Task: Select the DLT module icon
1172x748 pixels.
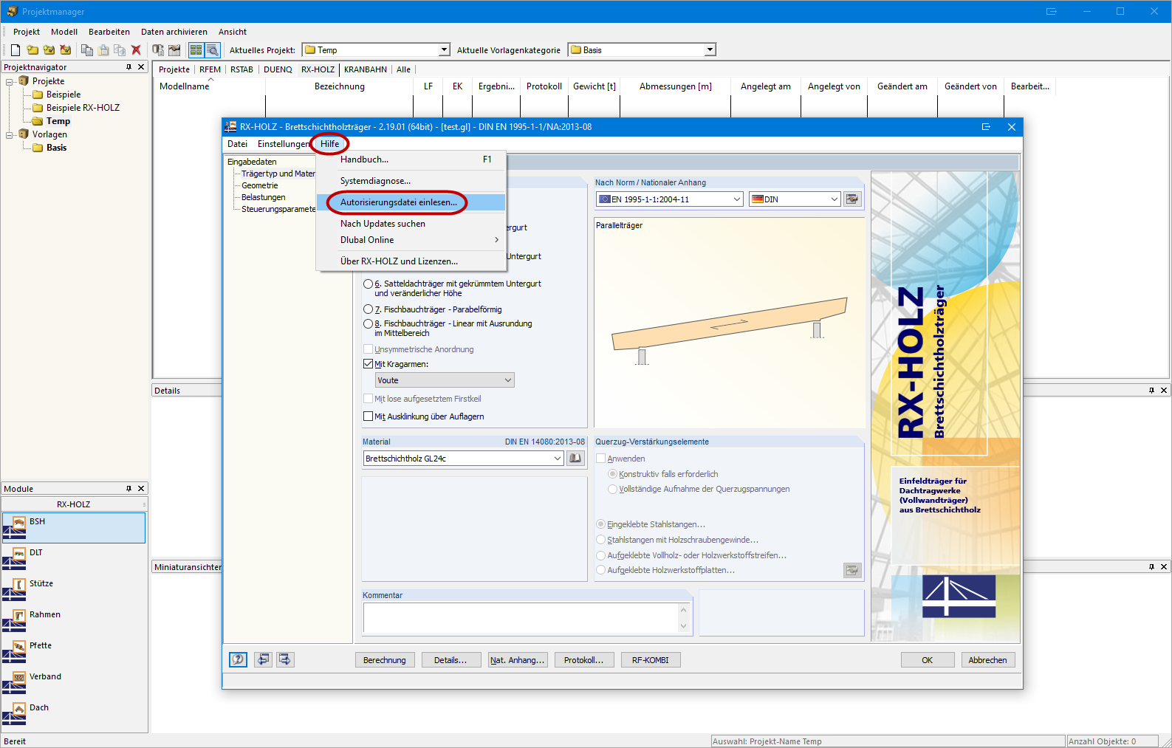Action: 15,558
